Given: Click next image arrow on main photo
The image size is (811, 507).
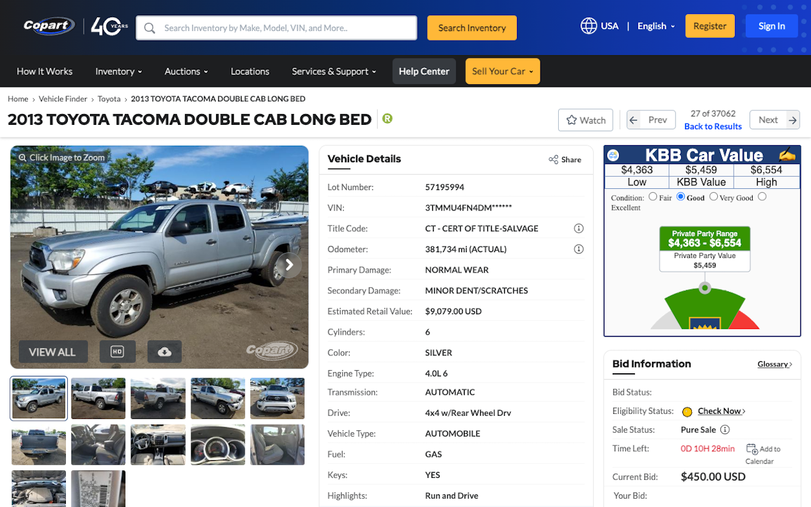Looking at the screenshot, I should 289,265.
